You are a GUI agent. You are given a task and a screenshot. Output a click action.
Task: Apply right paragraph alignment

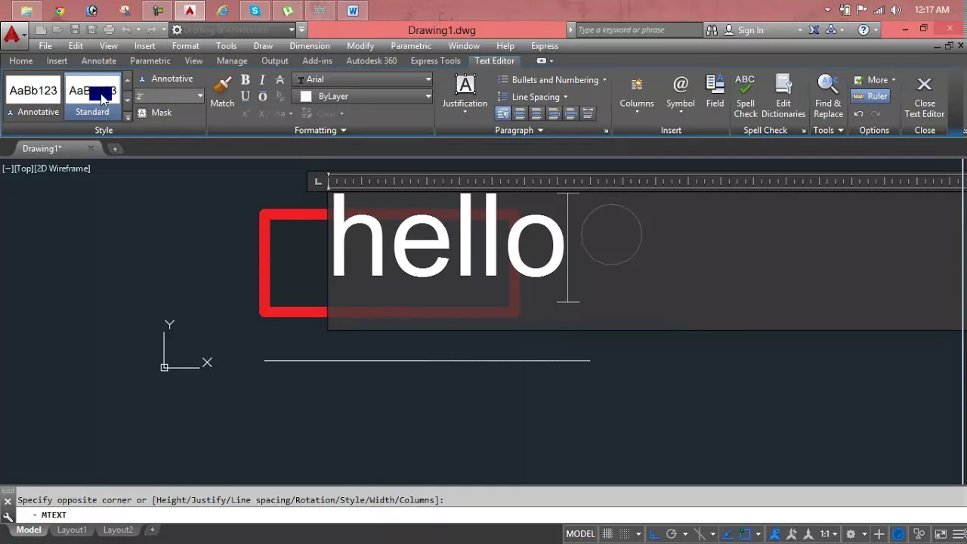(x=554, y=113)
